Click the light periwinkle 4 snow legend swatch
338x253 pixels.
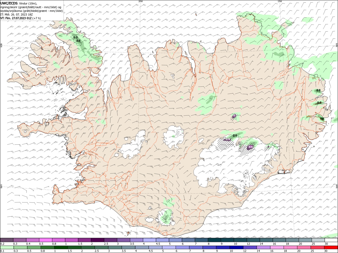tap(149, 240)
